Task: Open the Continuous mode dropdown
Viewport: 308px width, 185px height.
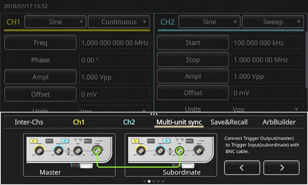Action: click(x=119, y=22)
